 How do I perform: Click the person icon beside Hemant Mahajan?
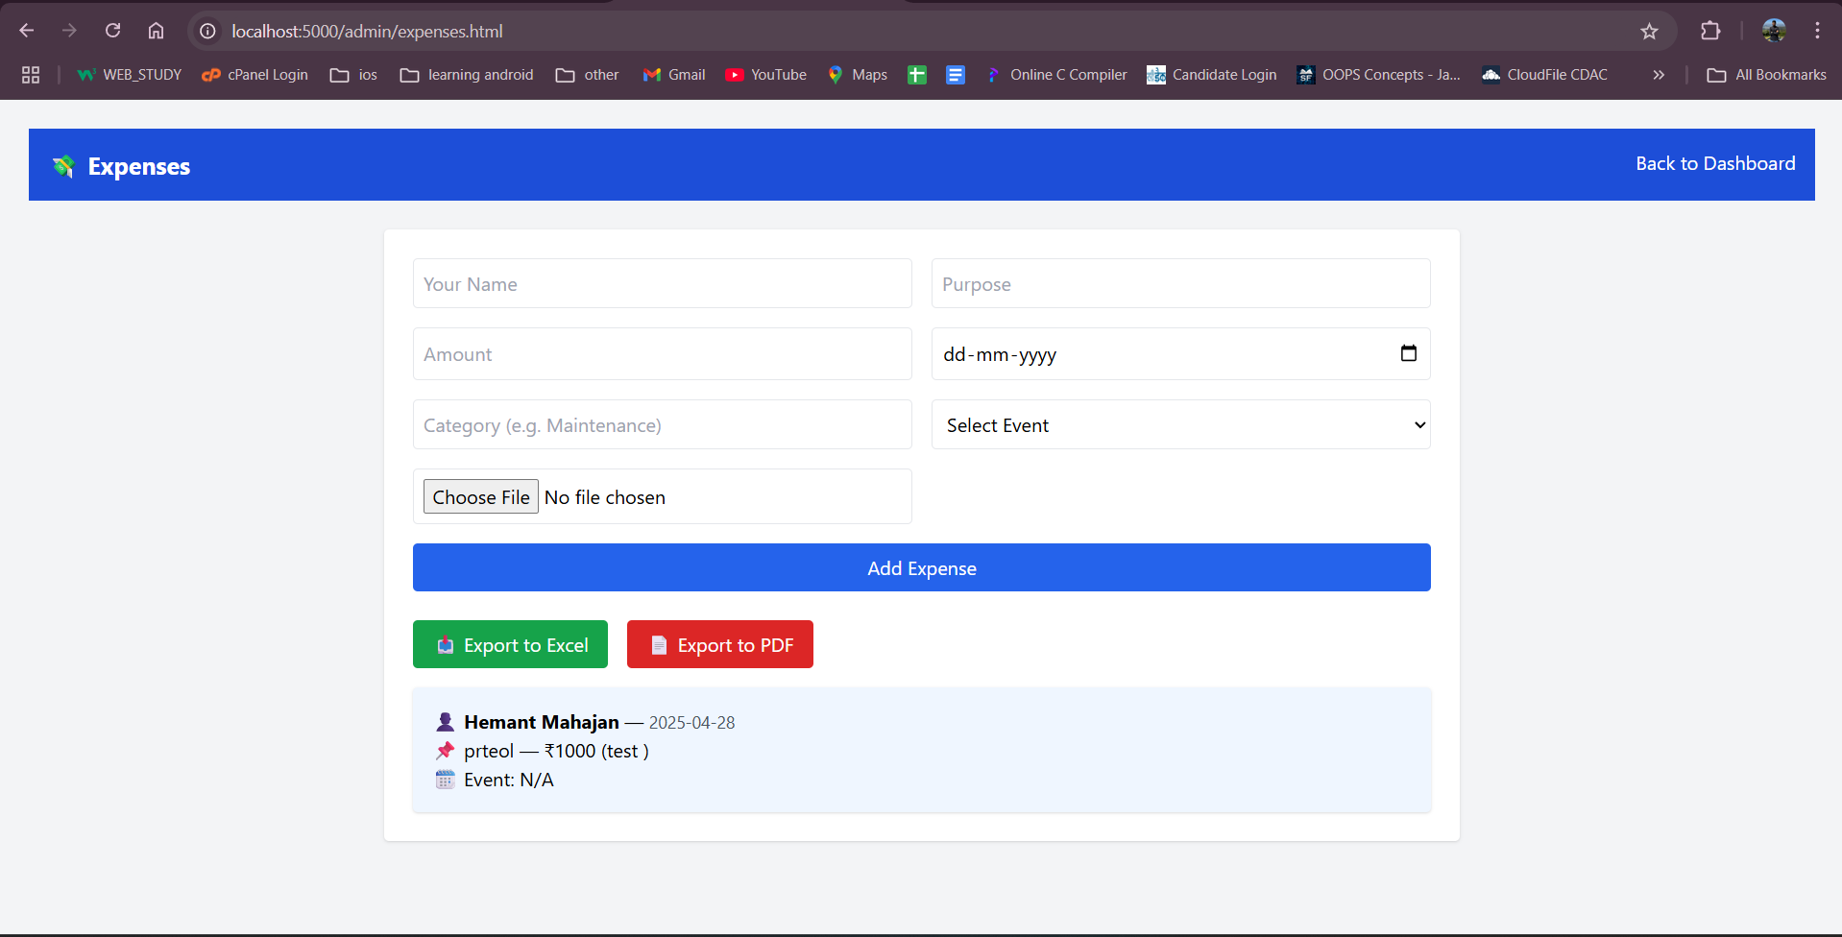pos(445,721)
